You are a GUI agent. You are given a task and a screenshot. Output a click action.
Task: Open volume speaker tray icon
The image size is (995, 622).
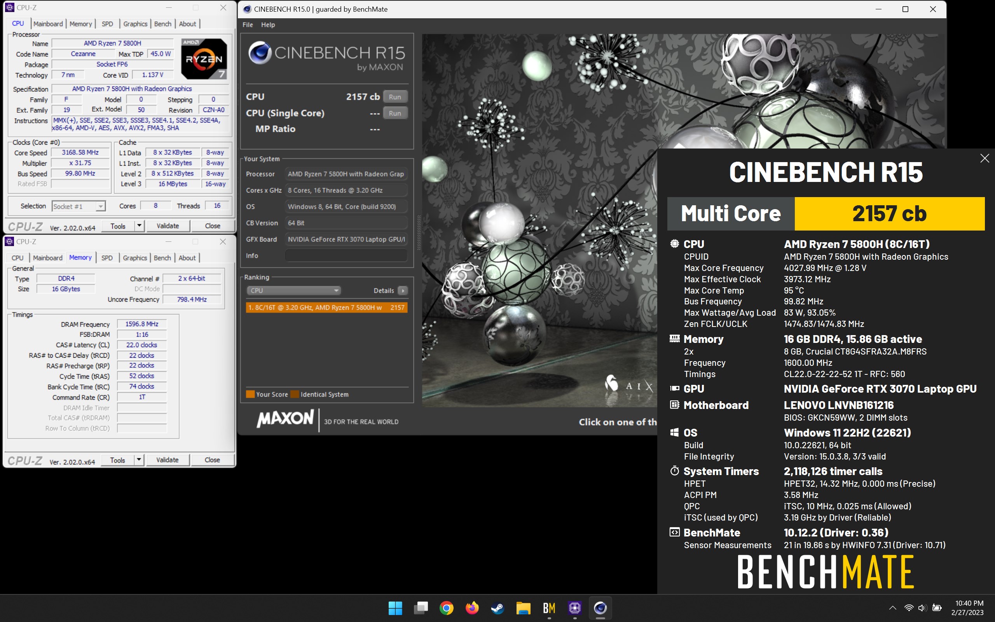coord(922,608)
